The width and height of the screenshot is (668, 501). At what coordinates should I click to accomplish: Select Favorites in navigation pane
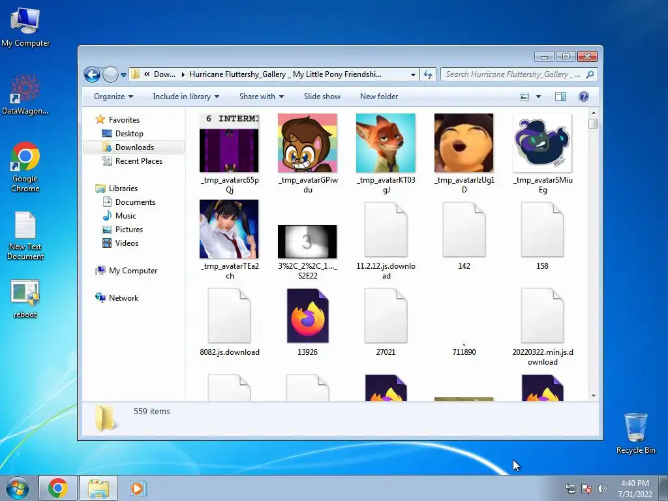click(124, 120)
